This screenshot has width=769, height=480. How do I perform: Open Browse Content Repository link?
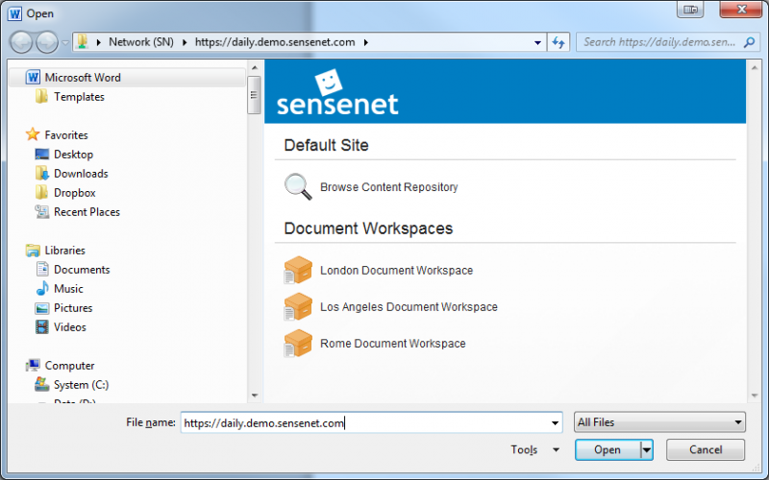[389, 187]
